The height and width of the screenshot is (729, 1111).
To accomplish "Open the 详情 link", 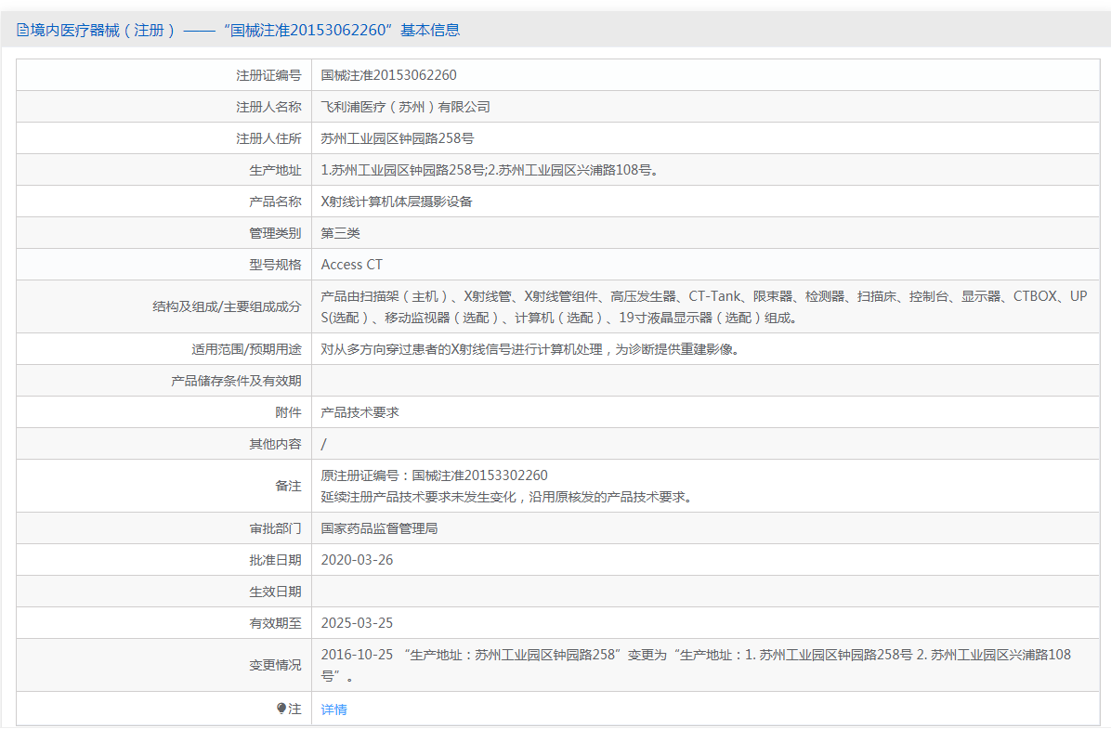I will [x=333, y=709].
